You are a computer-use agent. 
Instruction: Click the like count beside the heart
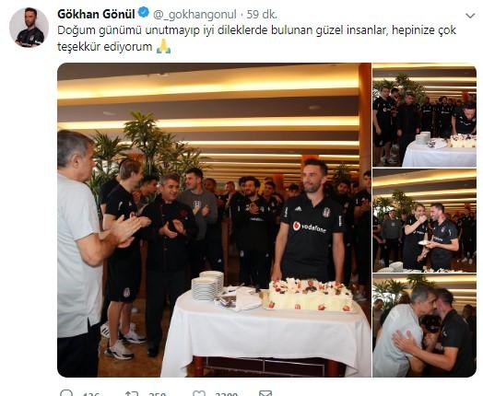(227, 394)
